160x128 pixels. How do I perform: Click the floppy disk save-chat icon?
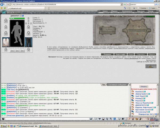point(103,119)
